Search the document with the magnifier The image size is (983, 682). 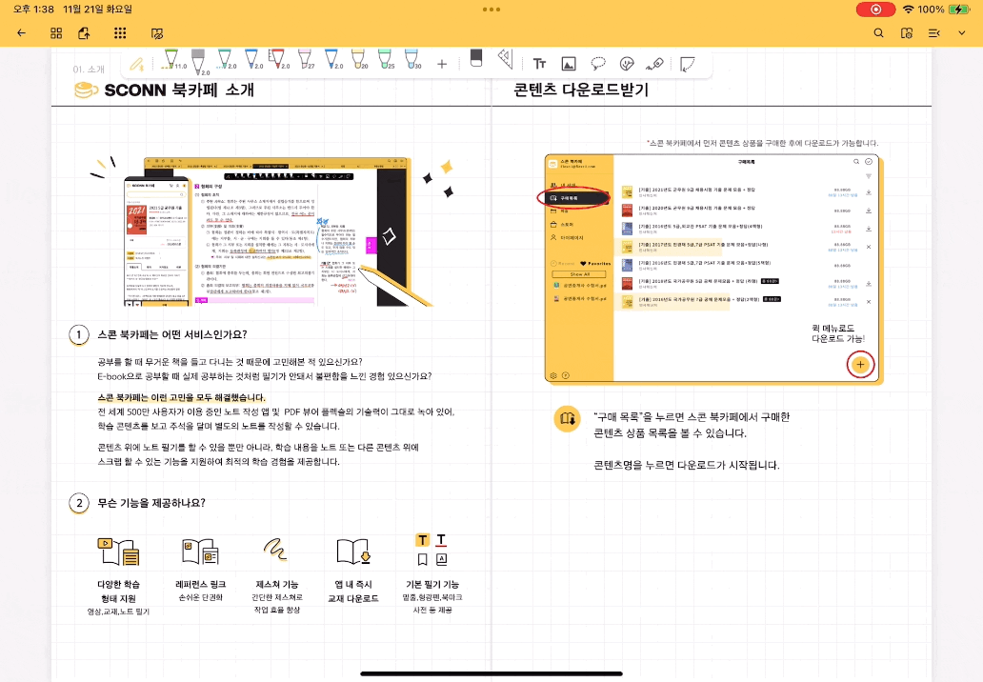pyautogui.click(x=878, y=33)
